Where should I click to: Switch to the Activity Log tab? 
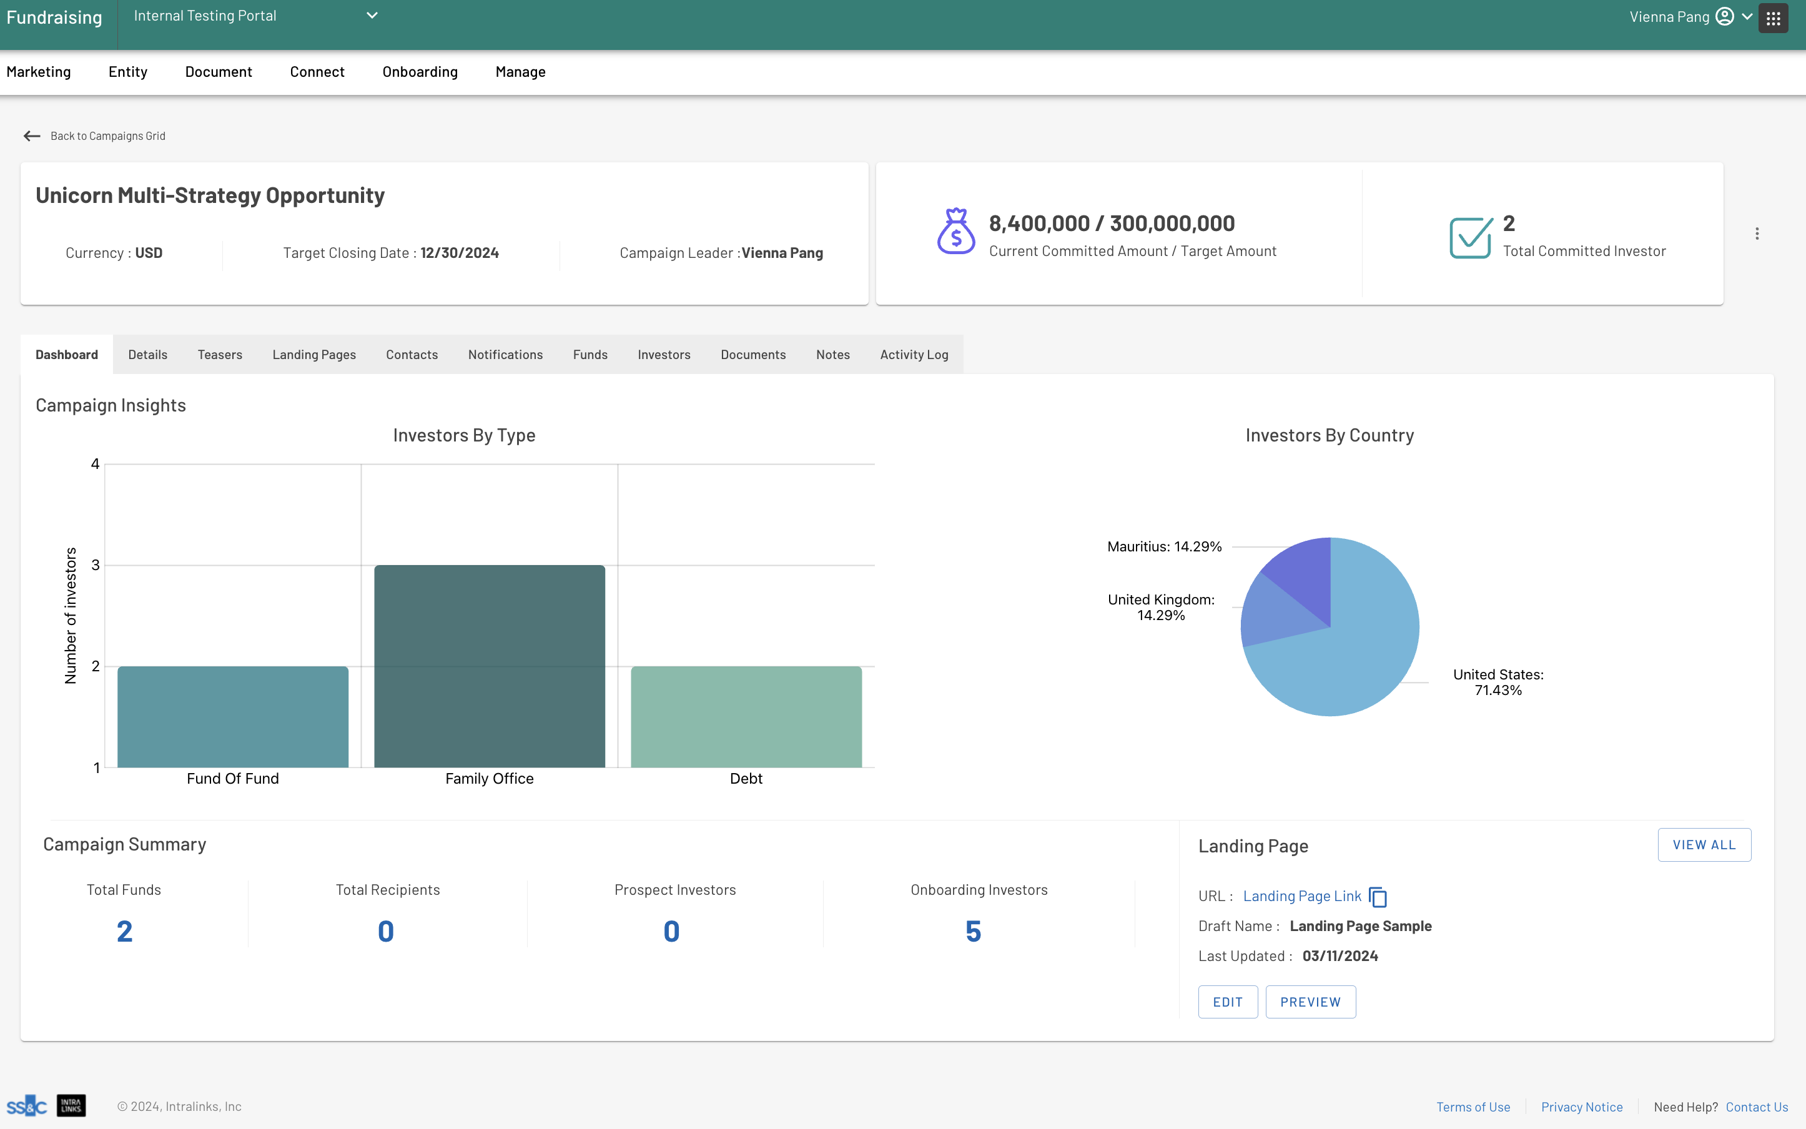pos(914,354)
